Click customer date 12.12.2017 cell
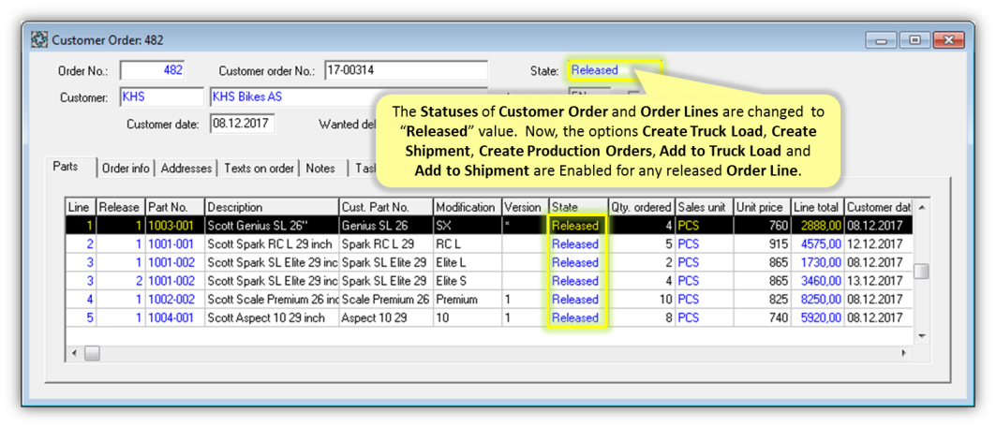This screenshot has height=428, width=996. (879, 244)
